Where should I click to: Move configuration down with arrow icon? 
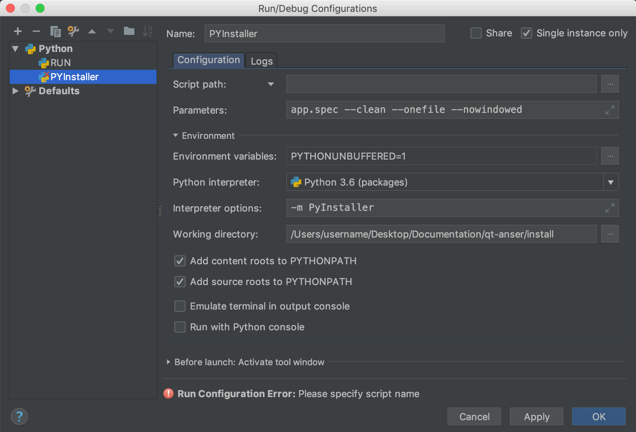point(111,32)
